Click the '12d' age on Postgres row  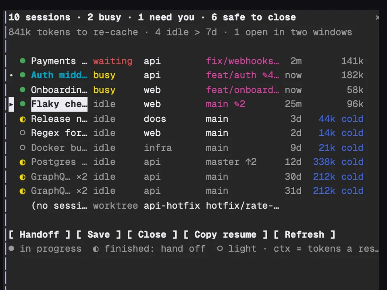[x=293, y=162]
